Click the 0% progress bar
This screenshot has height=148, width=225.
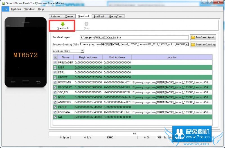134,133
